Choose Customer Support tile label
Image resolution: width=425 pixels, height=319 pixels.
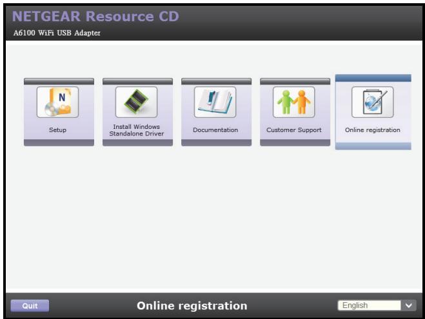point(294,130)
